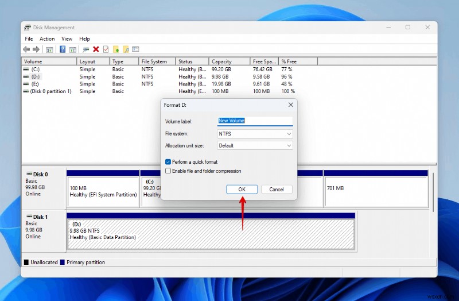Click the black Unallocated legend swatch
The image size is (459, 301).
(x=26, y=262)
